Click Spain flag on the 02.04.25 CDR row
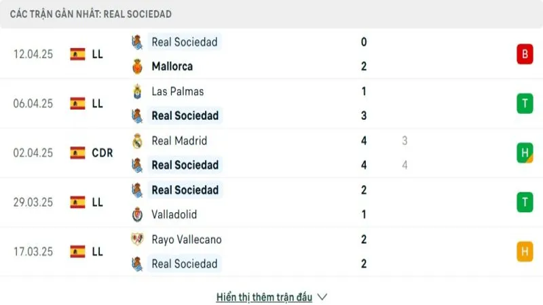543x305 pixels. 77,153
